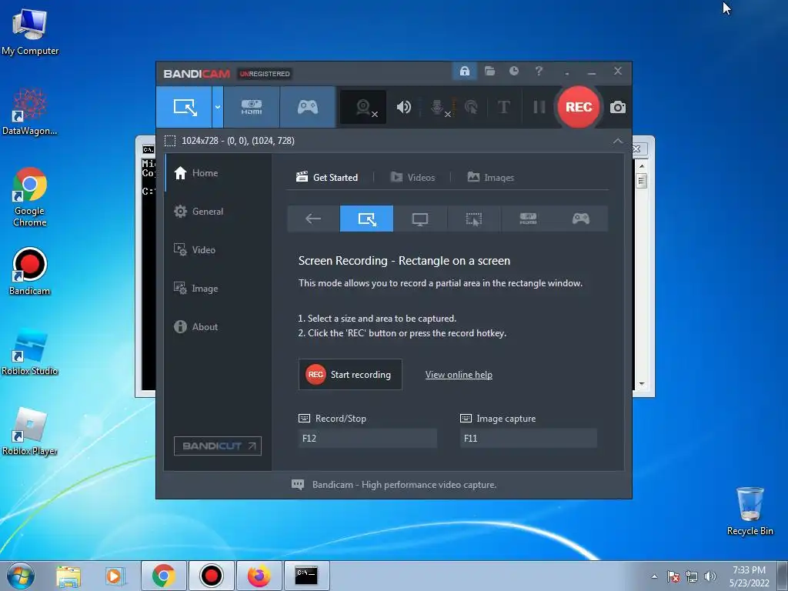
Task: Open View online help link
Action: 459,375
